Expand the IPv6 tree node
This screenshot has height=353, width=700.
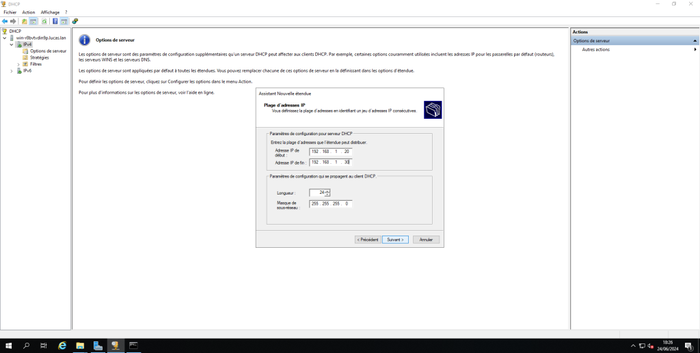tap(12, 70)
